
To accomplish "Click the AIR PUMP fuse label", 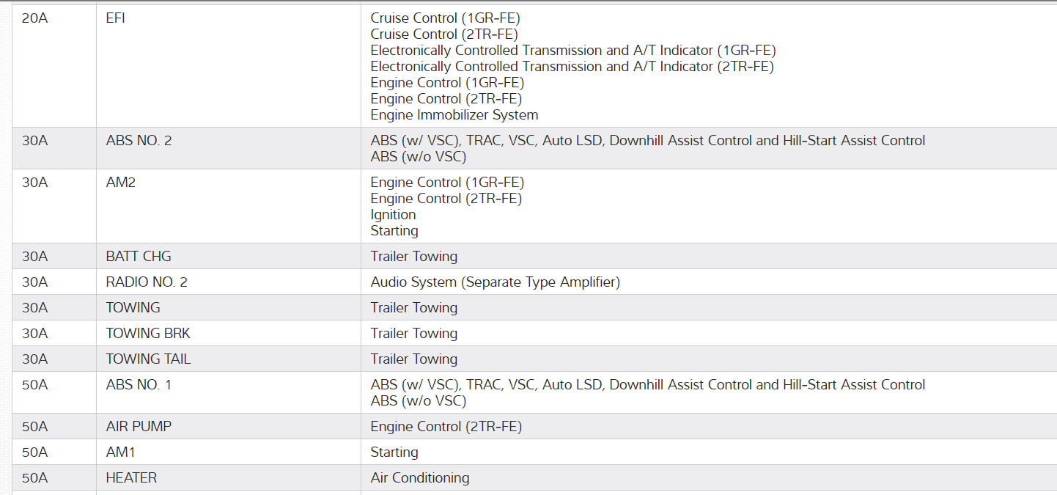I will 139,426.
